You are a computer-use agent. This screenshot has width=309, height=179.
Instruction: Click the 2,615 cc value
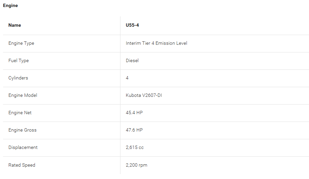[135, 147]
